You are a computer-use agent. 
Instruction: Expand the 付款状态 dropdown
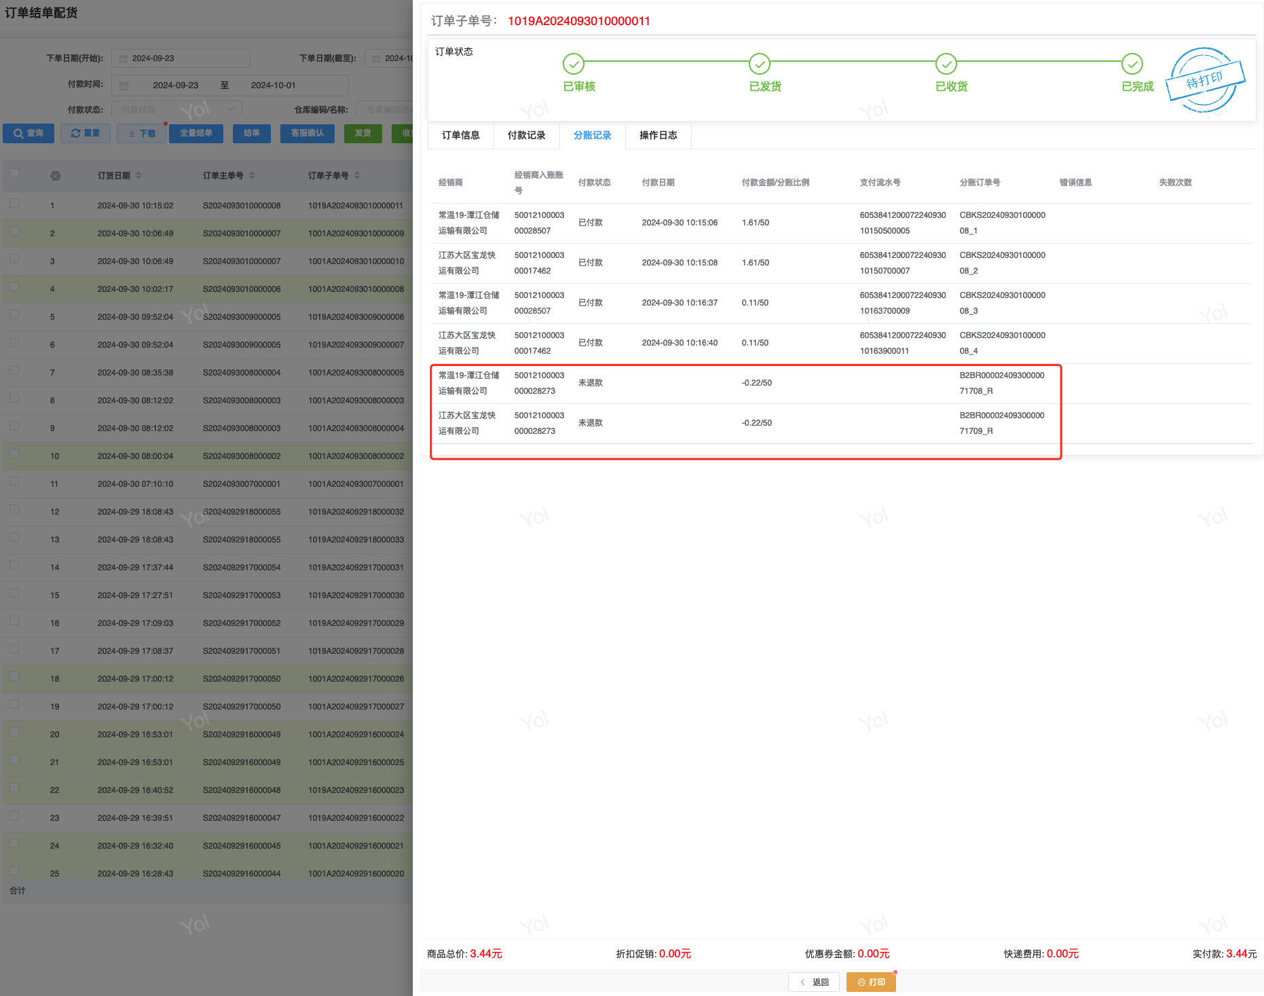tap(176, 109)
